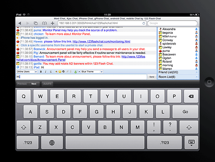Tap the plus add-bookmark icon
This screenshot has width=215, height=162.
coord(52,23)
